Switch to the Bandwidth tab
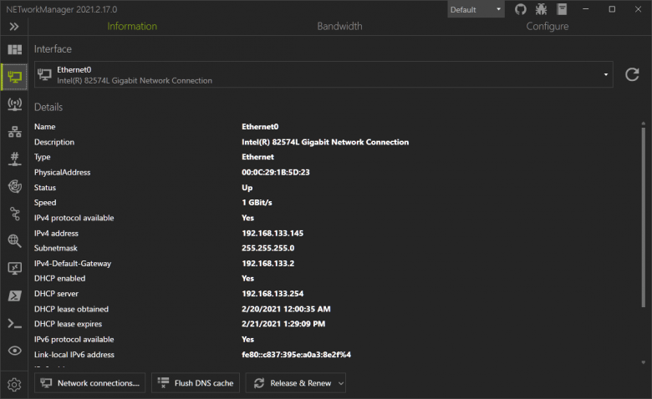The height and width of the screenshot is (399, 652). pos(339,26)
